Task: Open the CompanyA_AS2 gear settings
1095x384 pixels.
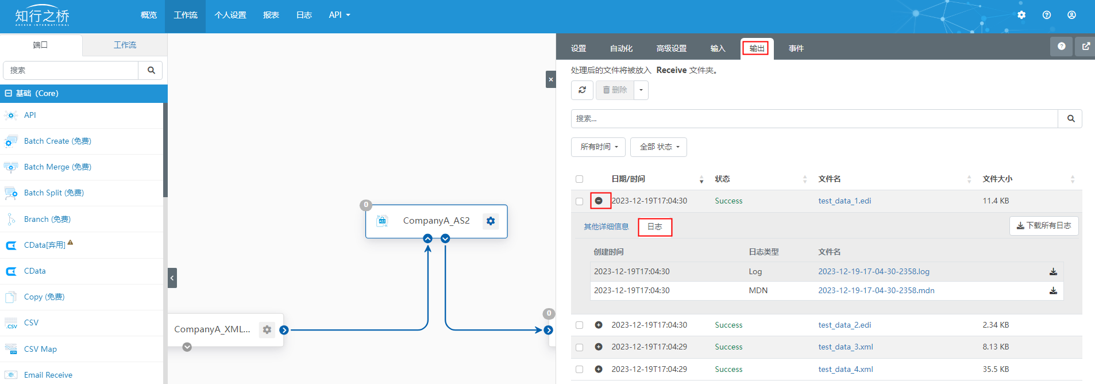Action: (490, 221)
